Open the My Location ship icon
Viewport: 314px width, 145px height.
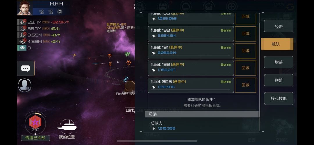click(x=67, y=127)
